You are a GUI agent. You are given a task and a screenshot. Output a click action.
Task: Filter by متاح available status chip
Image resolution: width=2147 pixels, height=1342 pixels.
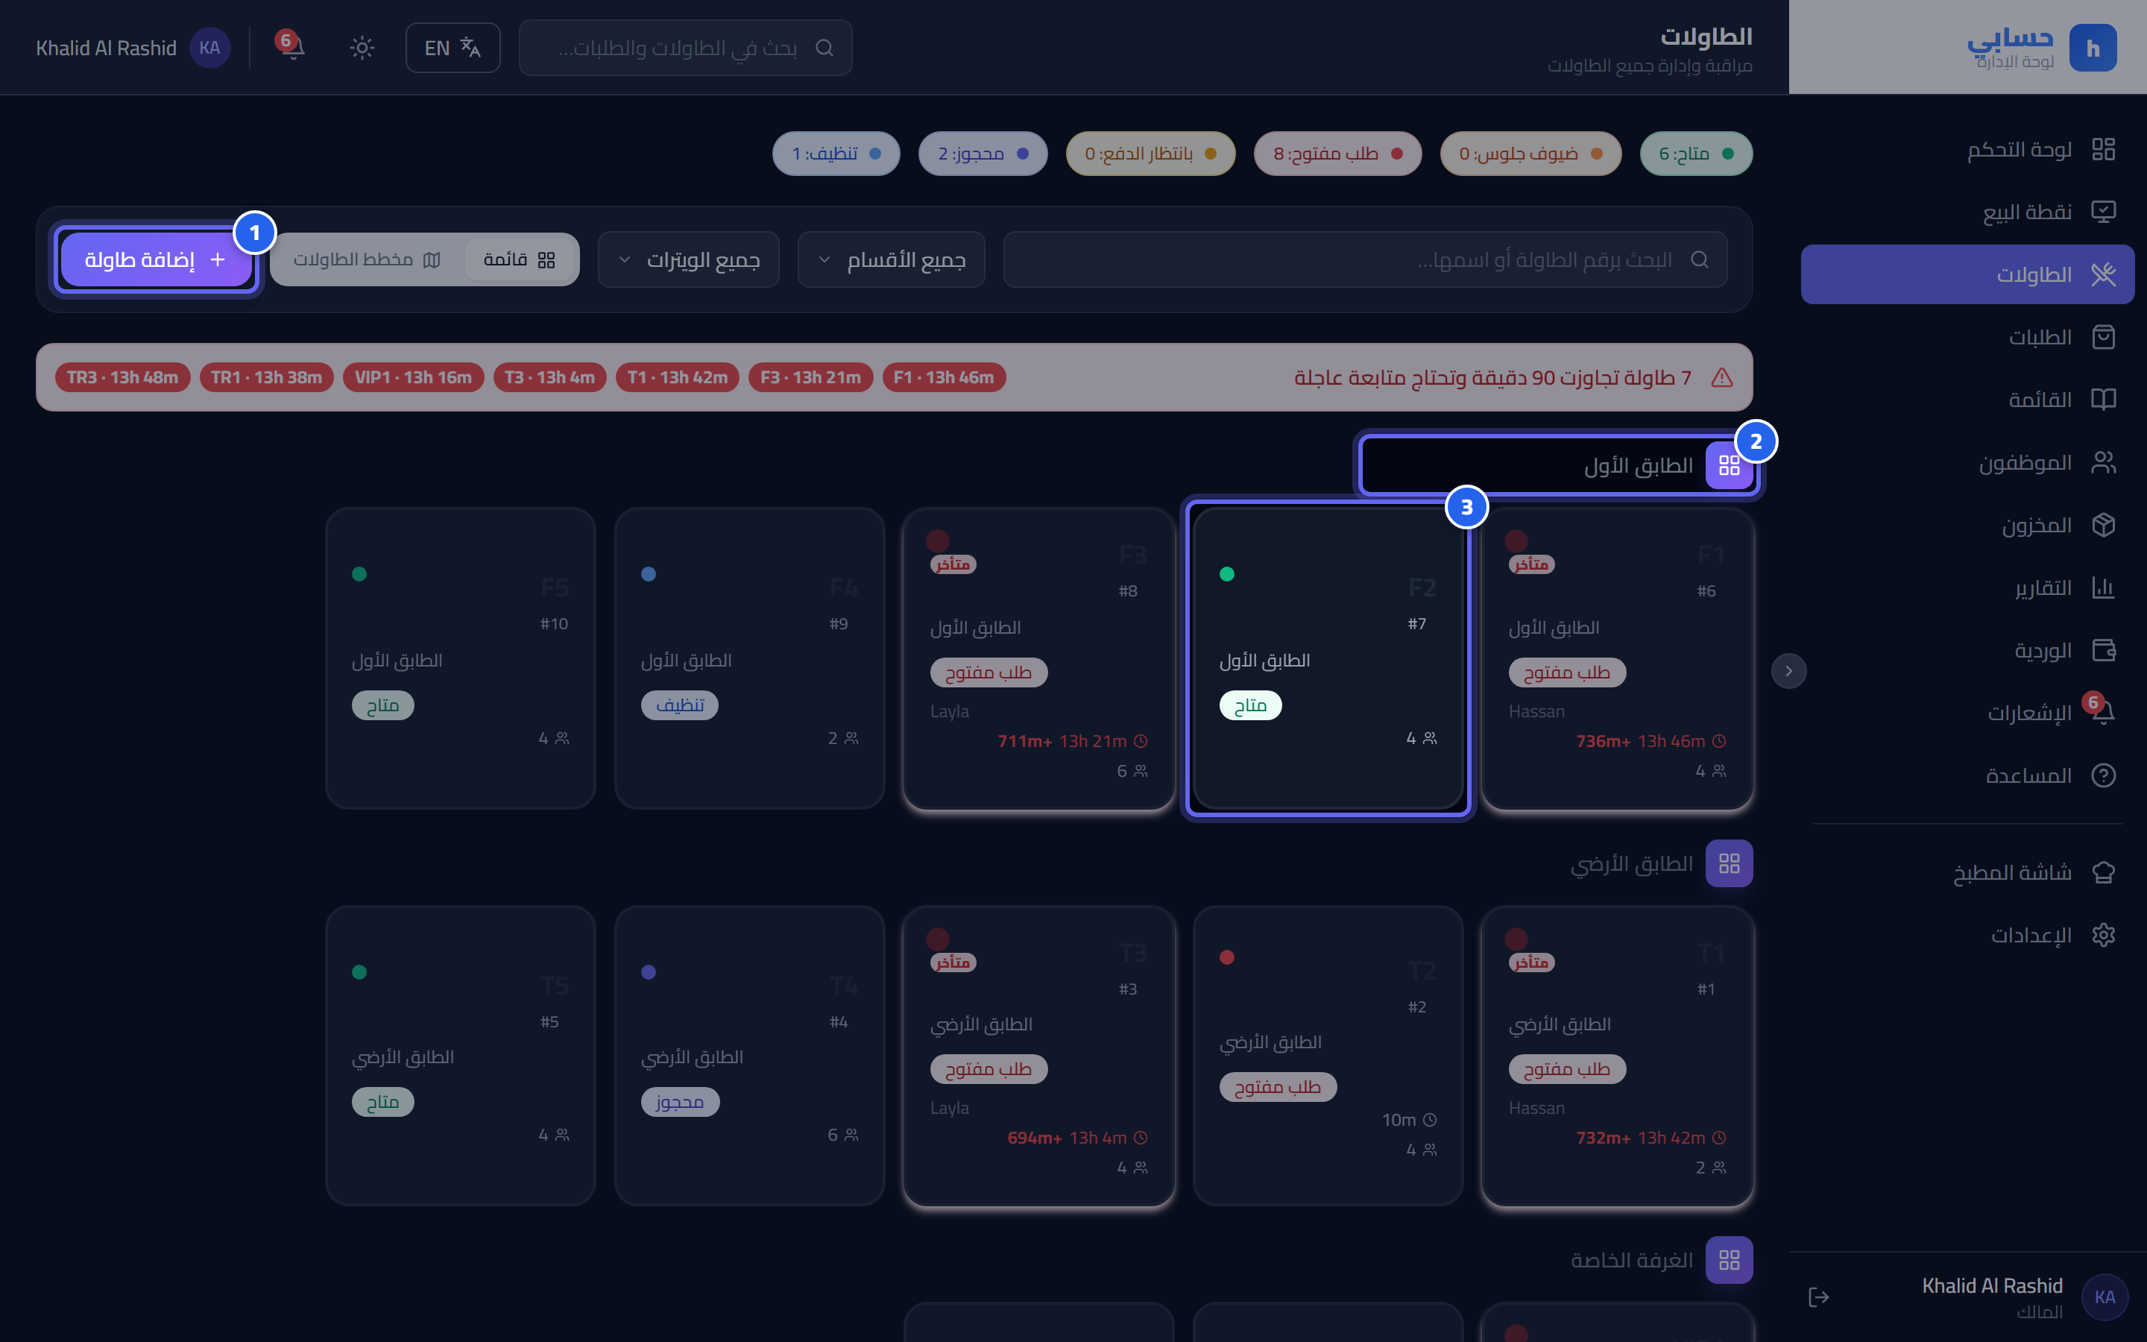[x=1696, y=154]
